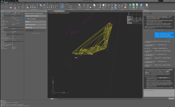Select the Circle (Окружность) tool

click(x=23, y=5)
